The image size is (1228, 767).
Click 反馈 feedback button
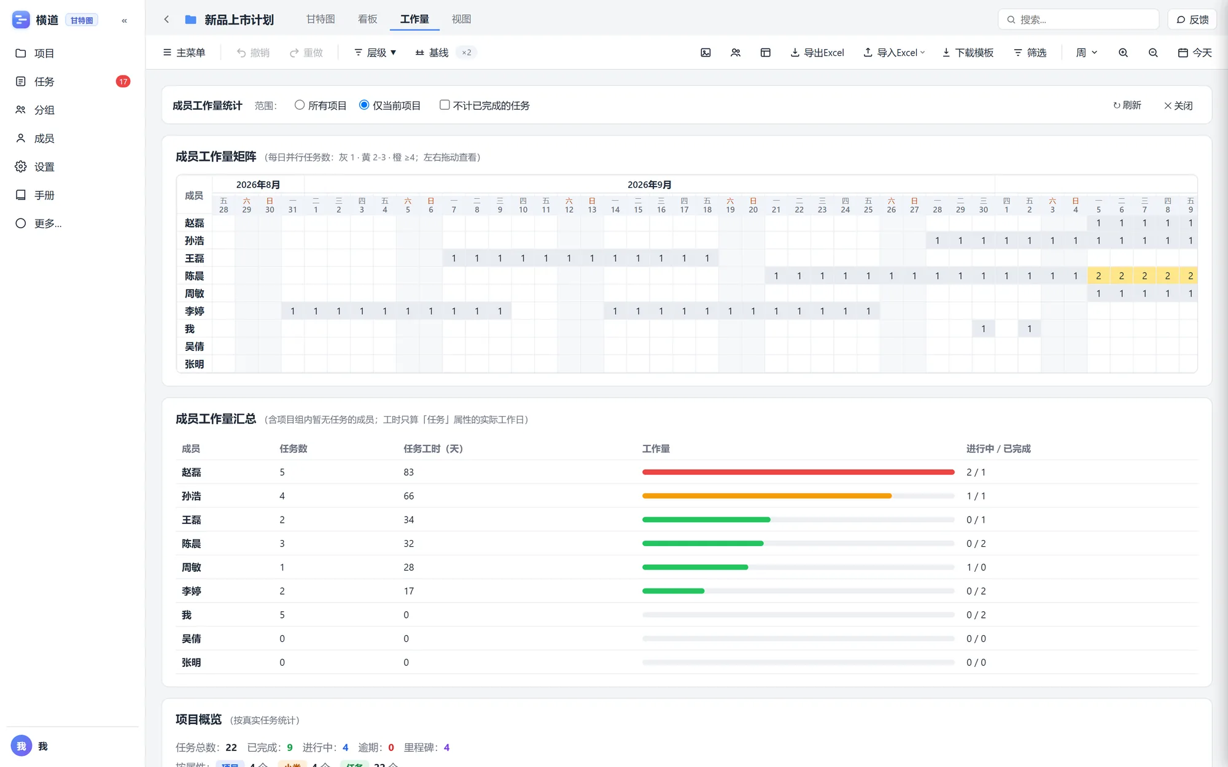pyautogui.click(x=1192, y=20)
